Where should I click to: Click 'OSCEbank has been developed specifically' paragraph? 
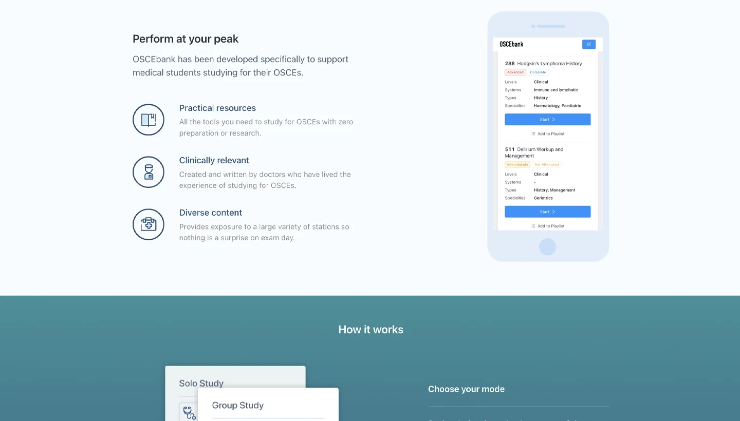pos(240,66)
